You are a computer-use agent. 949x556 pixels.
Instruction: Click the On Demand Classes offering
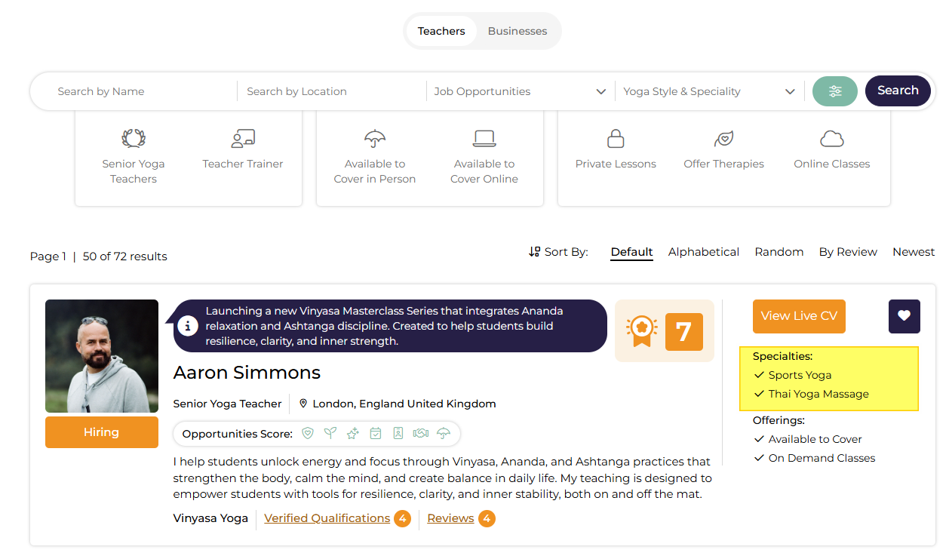(x=822, y=458)
